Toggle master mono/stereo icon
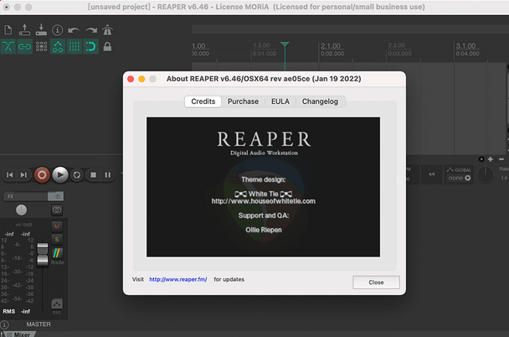The image size is (509, 337). [x=57, y=210]
